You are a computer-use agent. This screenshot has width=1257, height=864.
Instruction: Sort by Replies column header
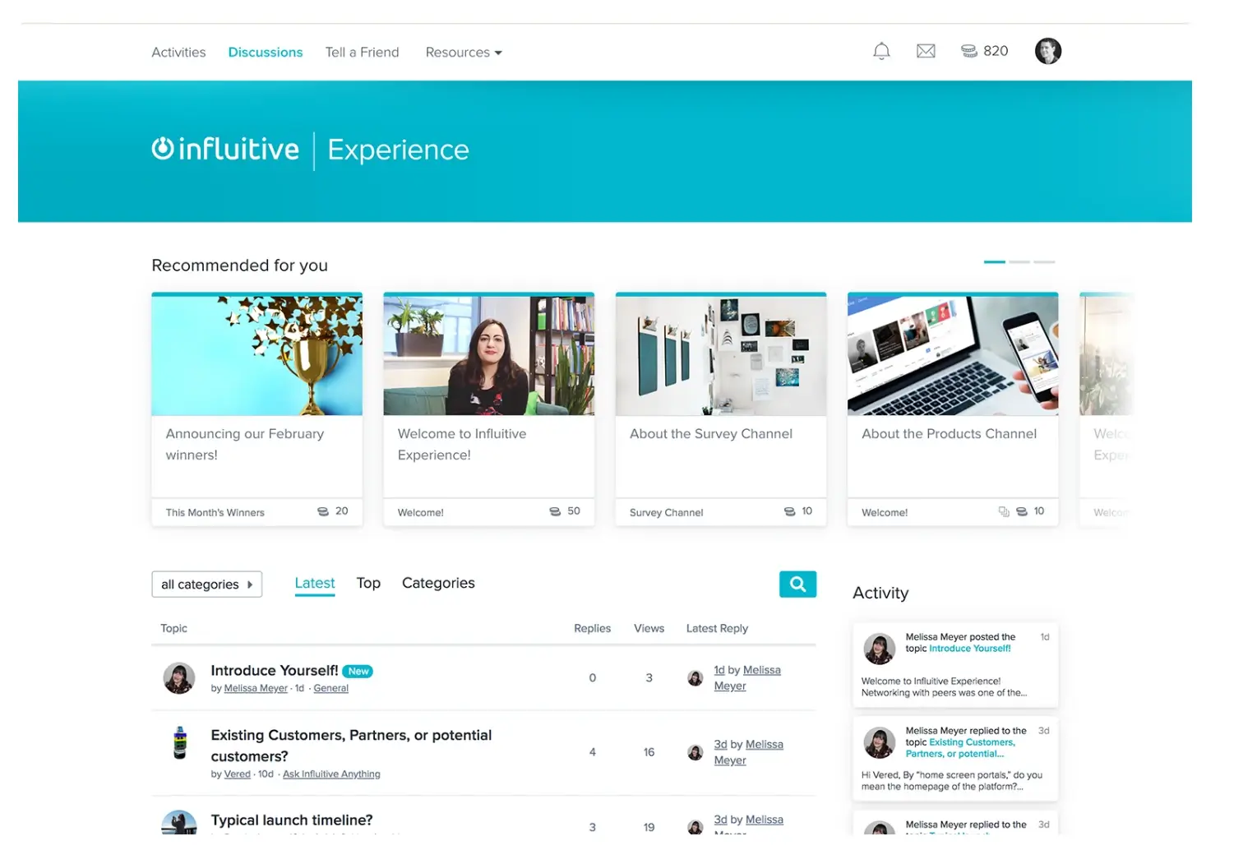tap(592, 629)
